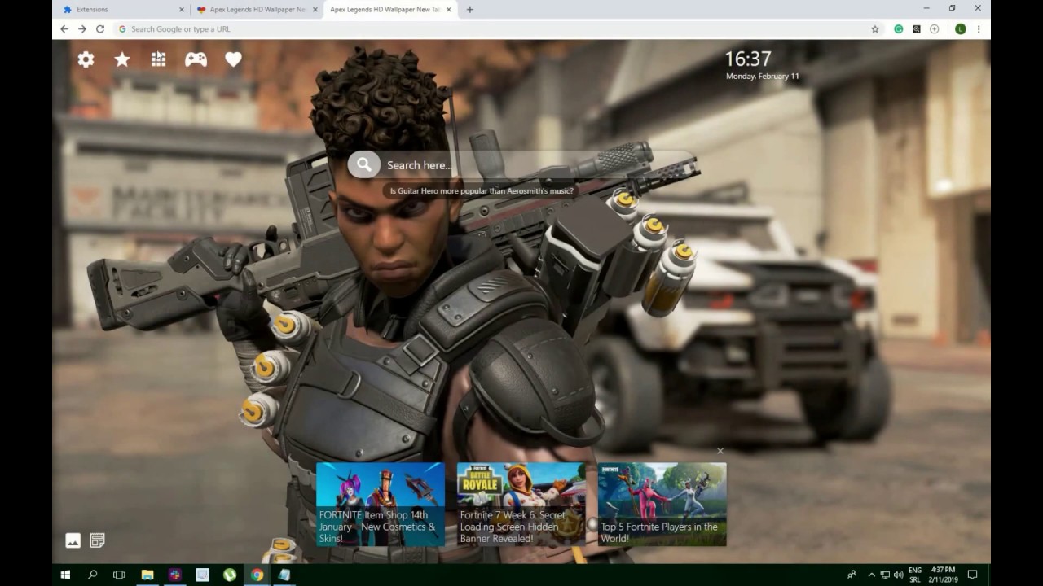Screen dimensions: 1043x586
Task: Open the Grammarly extension icon
Action: point(899,28)
